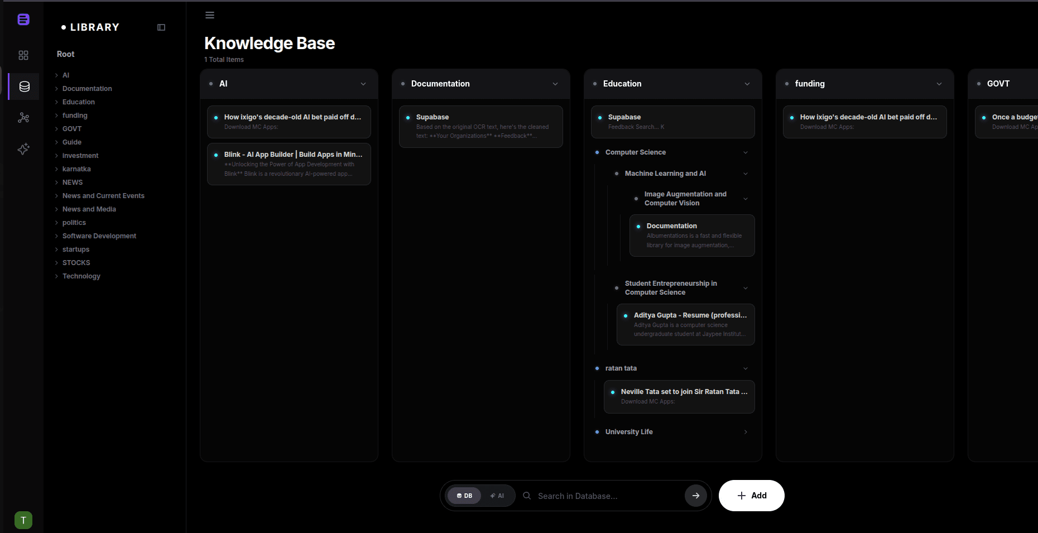Open the hamburger menu above Knowledge Base

(x=210, y=15)
